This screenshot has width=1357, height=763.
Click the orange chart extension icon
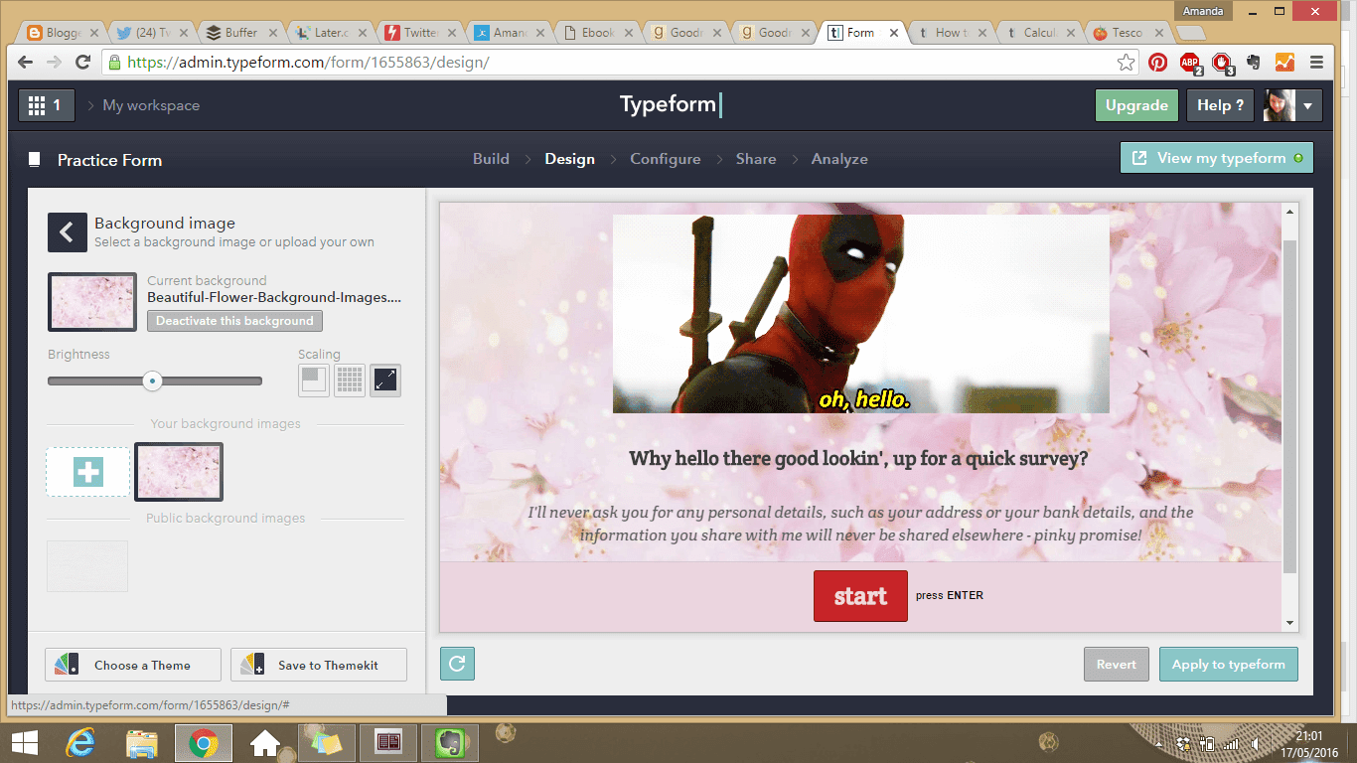pyautogui.click(x=1284, y=63)
